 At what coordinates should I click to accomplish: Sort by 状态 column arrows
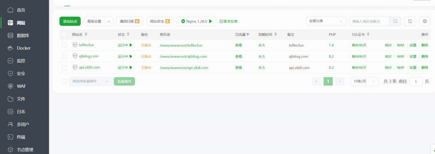128,34
